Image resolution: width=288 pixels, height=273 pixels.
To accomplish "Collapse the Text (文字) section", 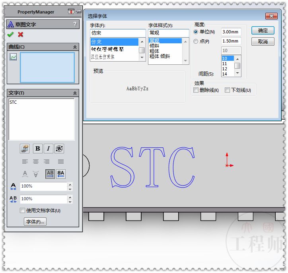I will [75, 93].
